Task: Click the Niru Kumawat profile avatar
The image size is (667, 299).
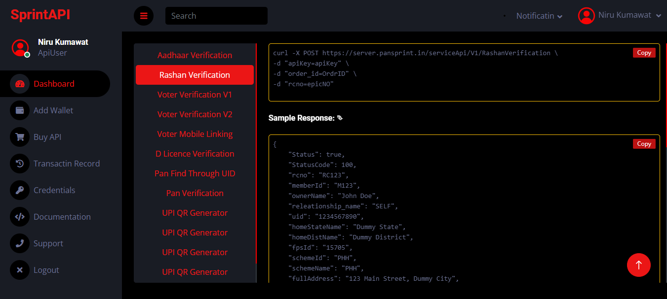Action: coord(20,48)
